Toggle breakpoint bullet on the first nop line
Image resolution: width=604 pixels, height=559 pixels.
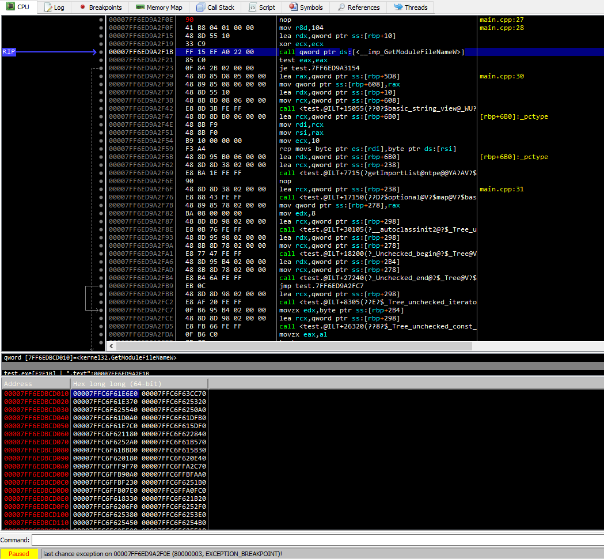pos(101,20)
